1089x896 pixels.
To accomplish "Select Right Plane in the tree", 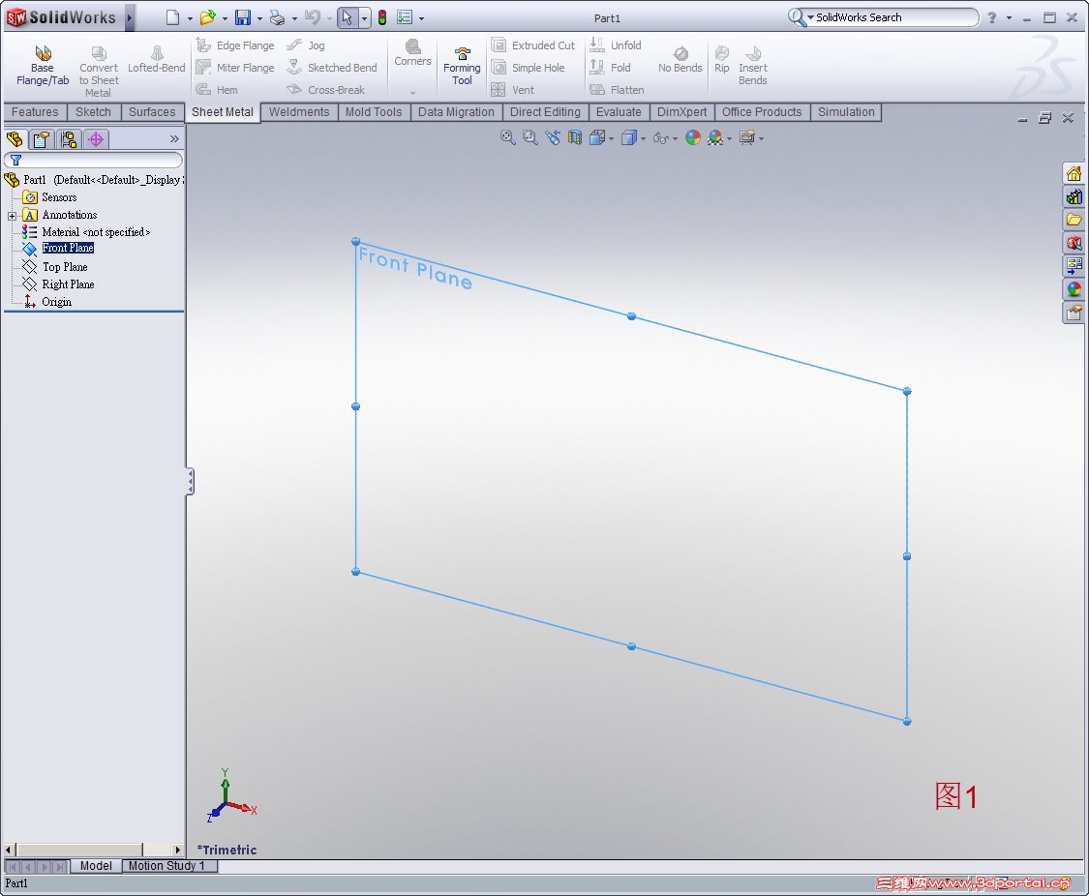I will 68,284.
